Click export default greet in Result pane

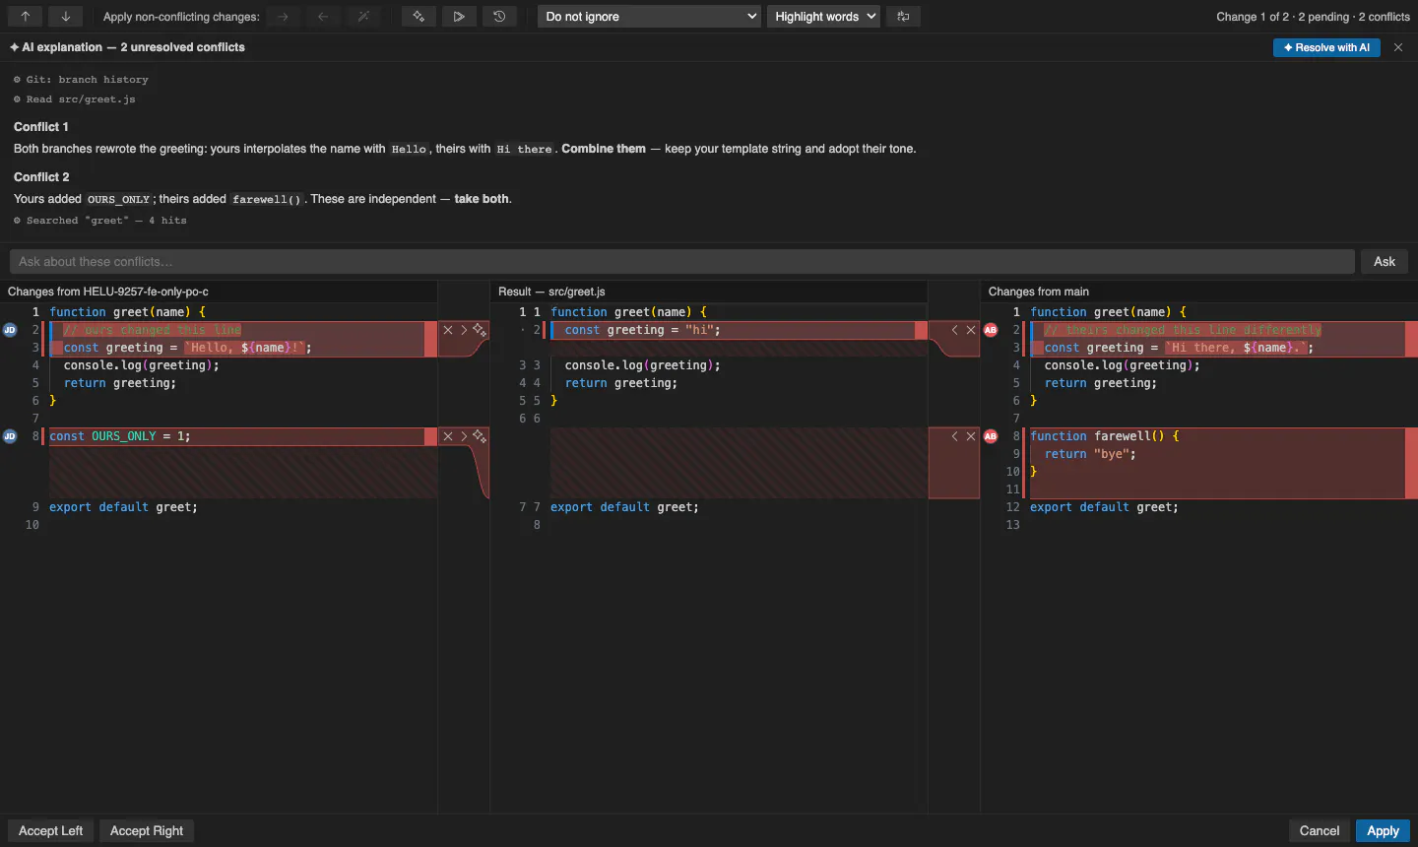624,507
